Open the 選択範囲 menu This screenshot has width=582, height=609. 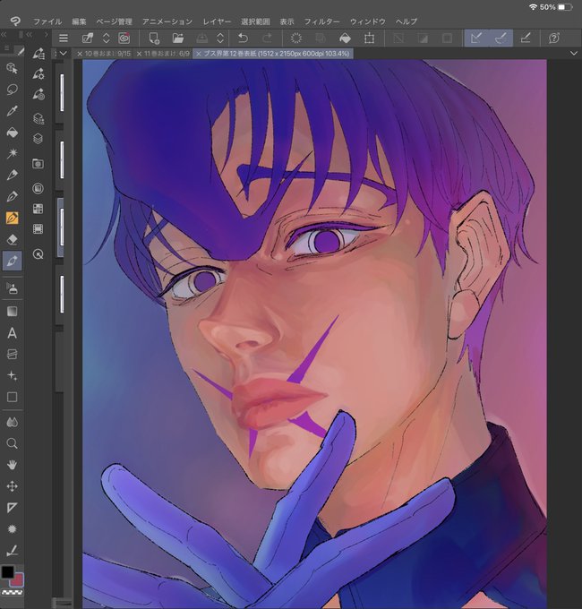(x=255, y=21)
